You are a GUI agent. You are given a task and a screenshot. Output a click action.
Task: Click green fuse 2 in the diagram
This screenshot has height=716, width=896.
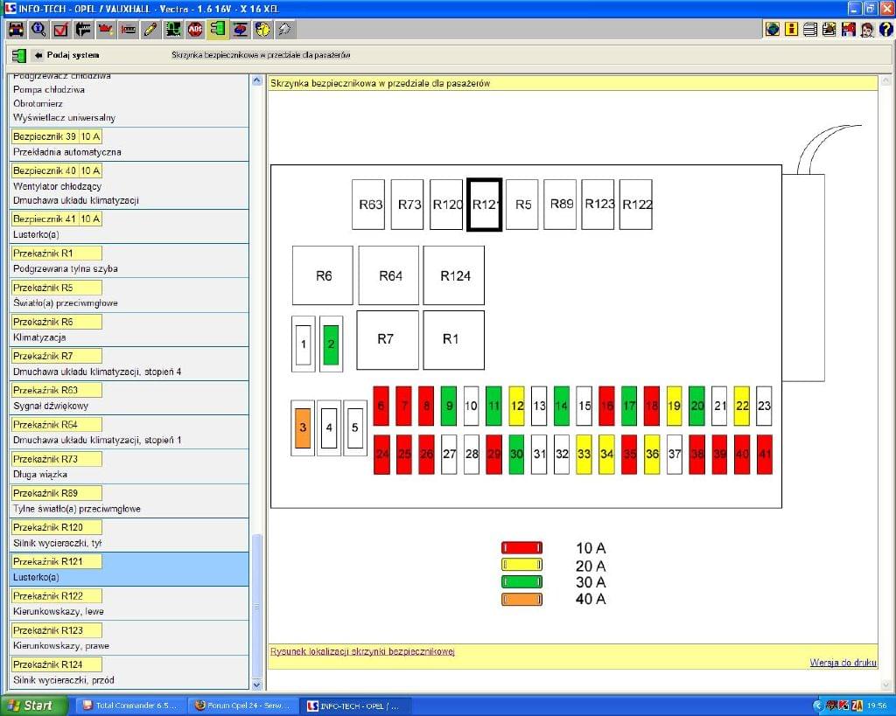(331, 344)
